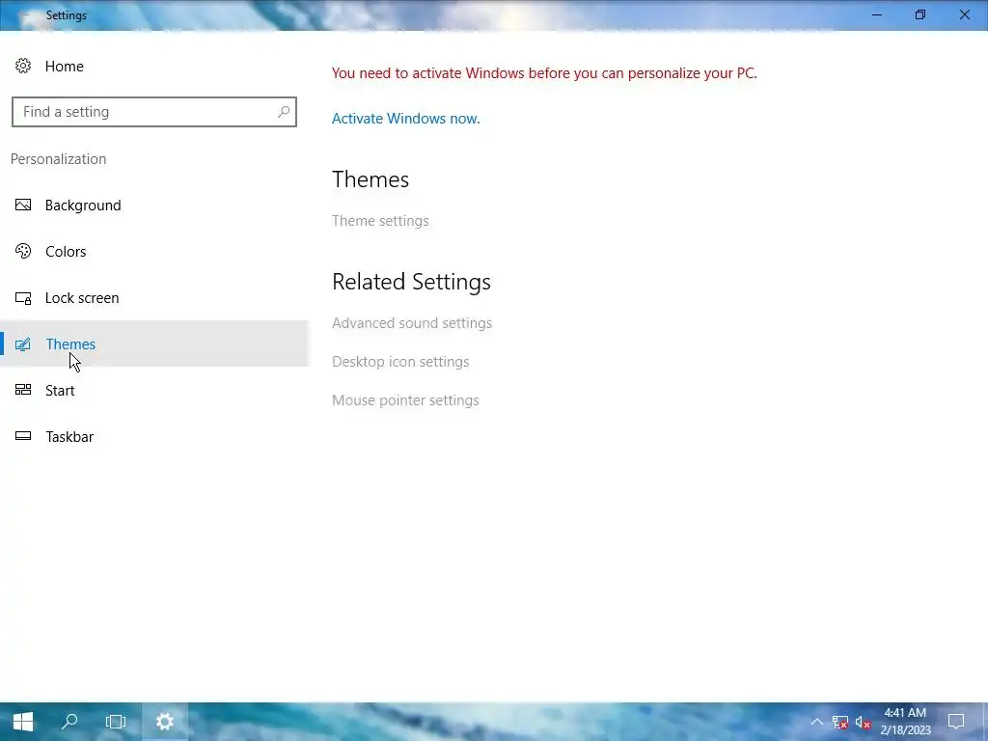
Task: Restore down the Settings window
Action: [x=920, y=14]
